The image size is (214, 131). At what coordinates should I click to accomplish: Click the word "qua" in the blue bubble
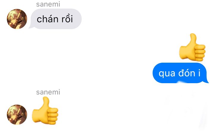click(x=167, y=74)
